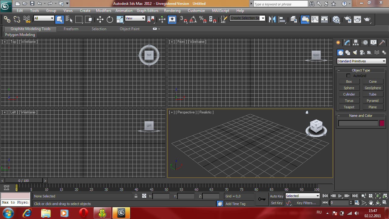Viewport: 389px width, 219px height.
Task: Click the Percent Snap icon
Action: [x=203, y=19]
